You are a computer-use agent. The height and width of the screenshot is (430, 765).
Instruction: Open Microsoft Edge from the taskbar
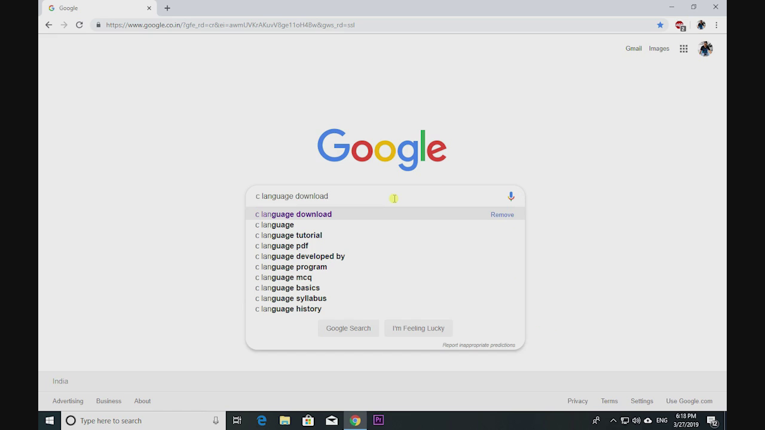(262, 420)
